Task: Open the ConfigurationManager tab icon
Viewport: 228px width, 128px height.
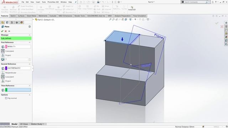Action: tap(12, 22)
